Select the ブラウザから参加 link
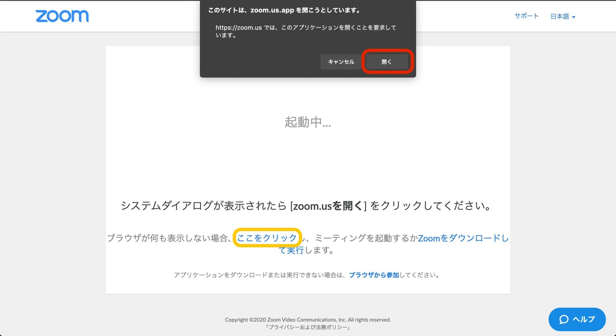616x336 pixels. point(374,275)
